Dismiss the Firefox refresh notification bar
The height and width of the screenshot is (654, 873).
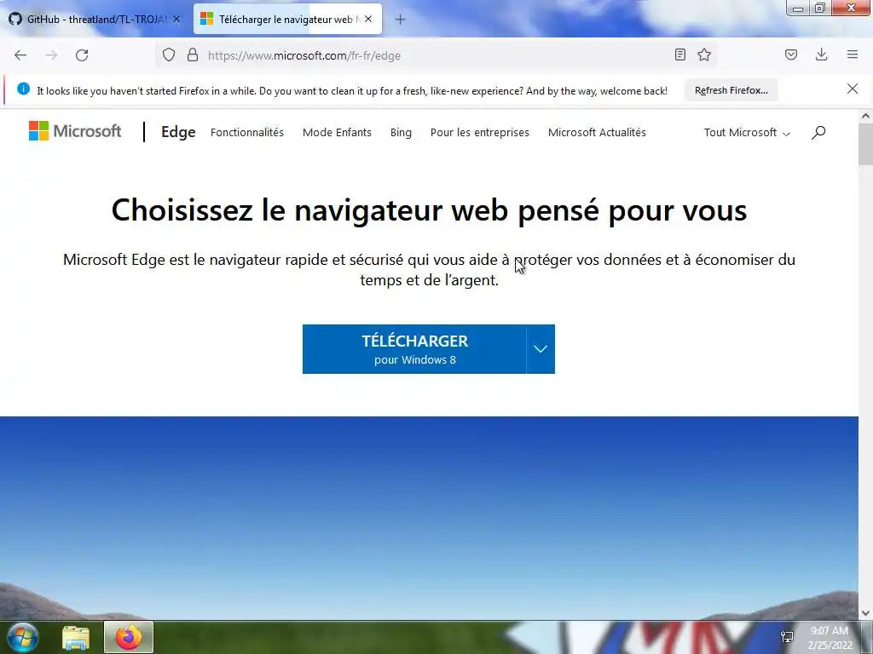tap(853, 89)
